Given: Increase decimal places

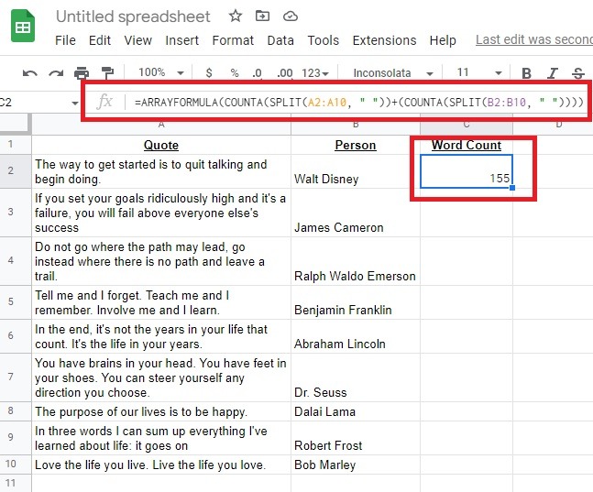Looking at the screenshot, I should [284, 72].
